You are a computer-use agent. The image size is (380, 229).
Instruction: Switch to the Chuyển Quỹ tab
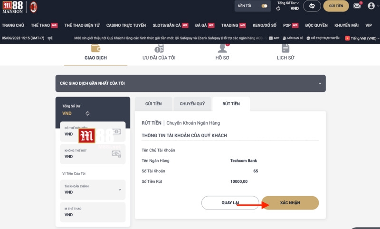[x=192, y=104]
